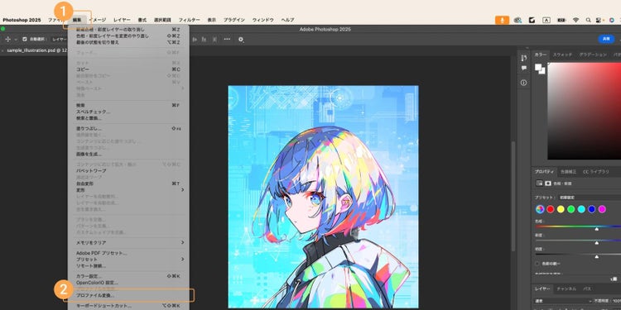Image resolution: width=621 pixels, height=310 pixels.
Task: Click the orange microphone icon in menu bar
Action: [x=502, y=20]
